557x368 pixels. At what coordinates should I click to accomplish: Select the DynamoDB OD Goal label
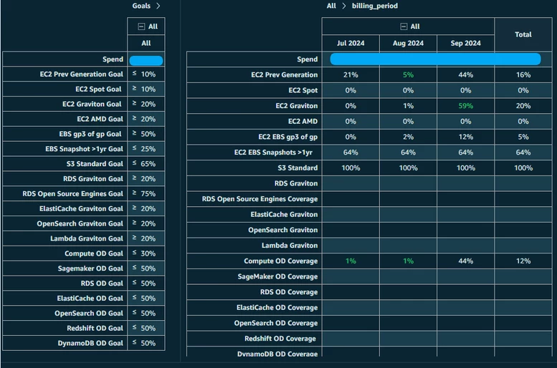[90, 343]
